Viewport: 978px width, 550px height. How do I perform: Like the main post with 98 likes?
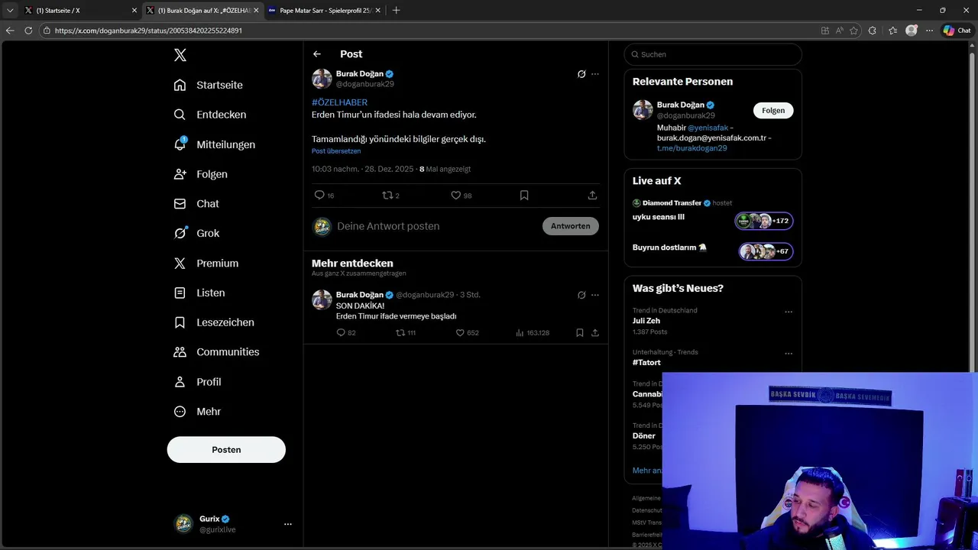pos(461,196)
